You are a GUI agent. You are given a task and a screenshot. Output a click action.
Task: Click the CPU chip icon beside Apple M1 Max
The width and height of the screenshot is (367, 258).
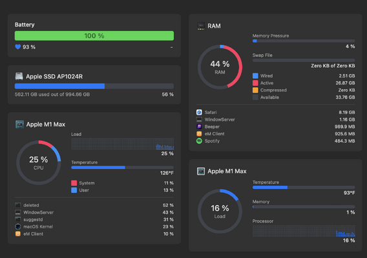19,124
